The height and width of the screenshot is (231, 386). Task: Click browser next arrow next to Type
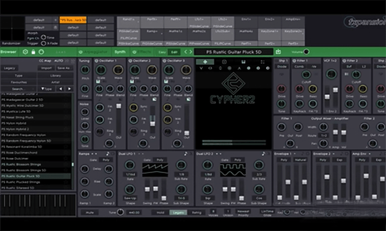click(69, 89)
